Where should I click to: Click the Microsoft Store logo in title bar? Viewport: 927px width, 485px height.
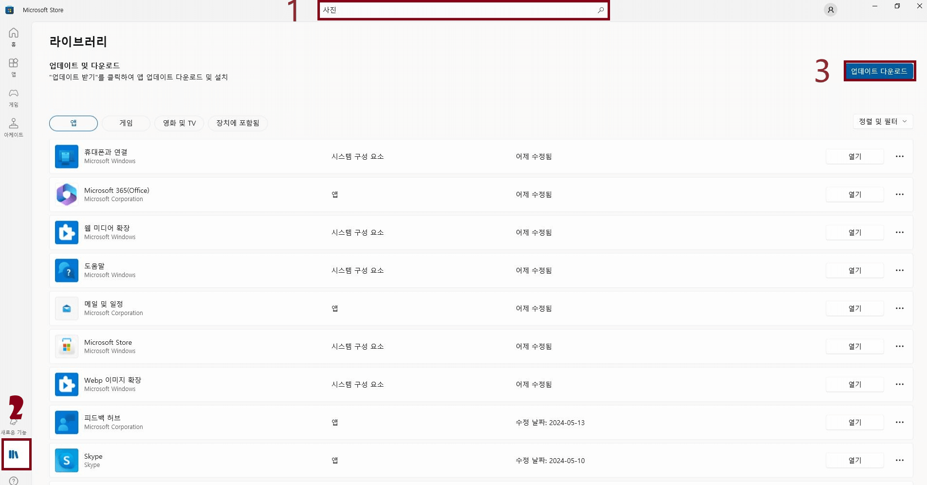pos(10,10)
